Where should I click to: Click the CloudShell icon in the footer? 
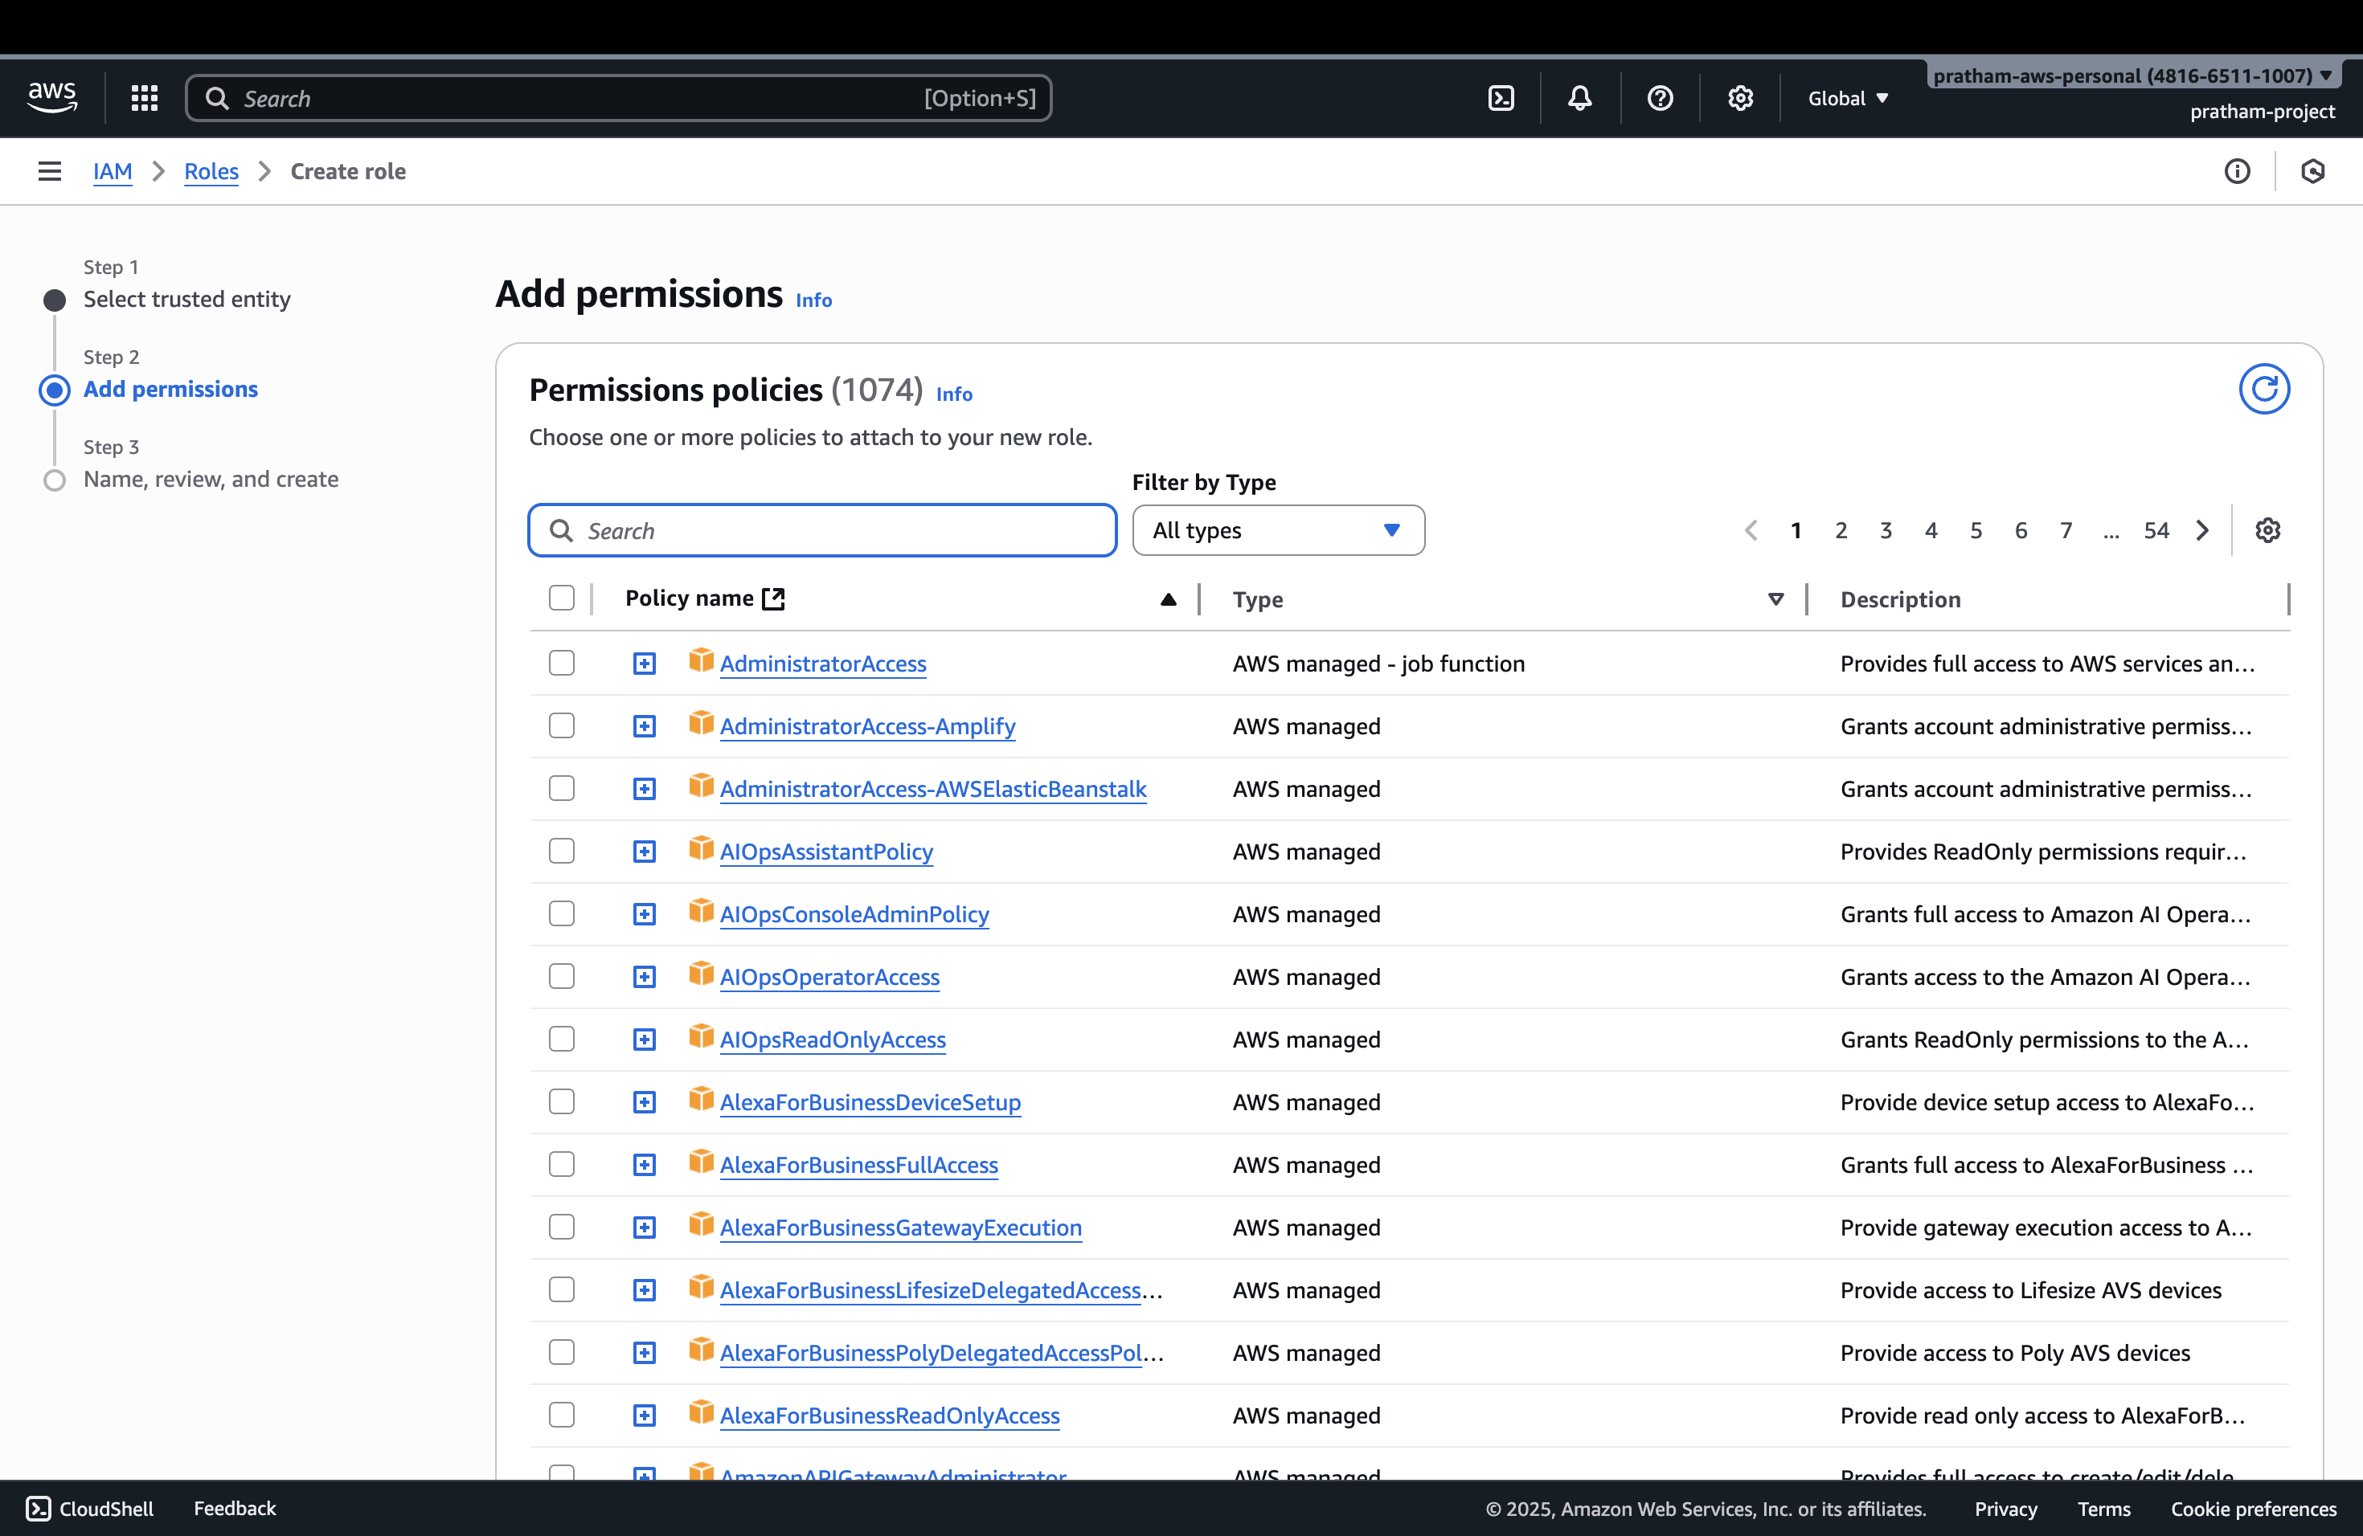(38, 1508)
